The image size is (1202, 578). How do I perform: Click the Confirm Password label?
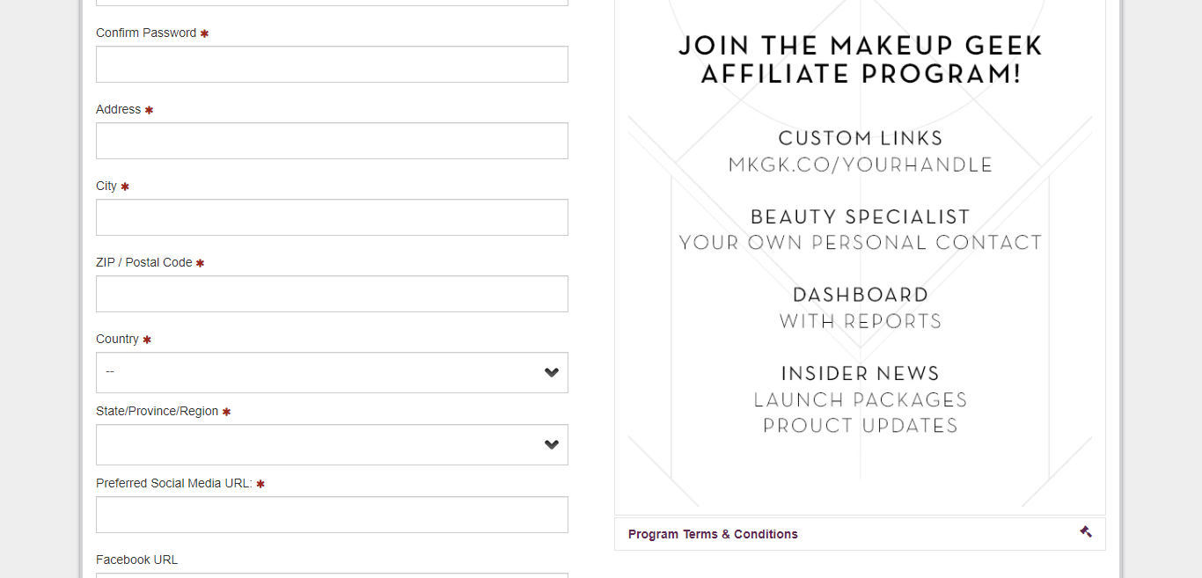146,33
